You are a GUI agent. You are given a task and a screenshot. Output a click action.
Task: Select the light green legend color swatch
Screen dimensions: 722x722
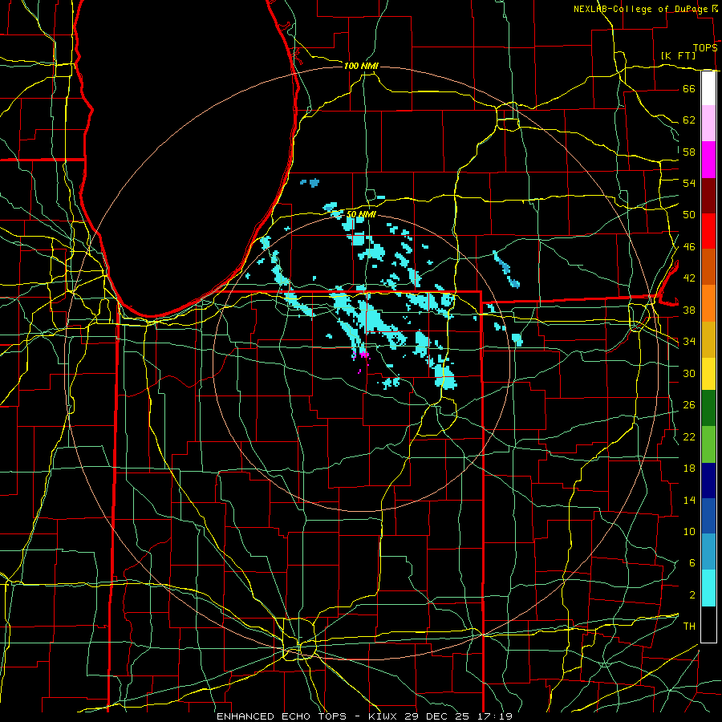(x=708, y=444)
